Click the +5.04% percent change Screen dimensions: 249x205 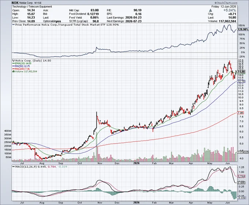point(230,10)
